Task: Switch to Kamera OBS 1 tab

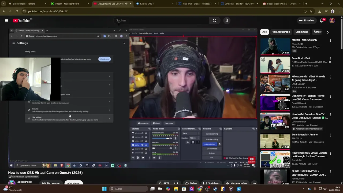Action: click(155, 4)
